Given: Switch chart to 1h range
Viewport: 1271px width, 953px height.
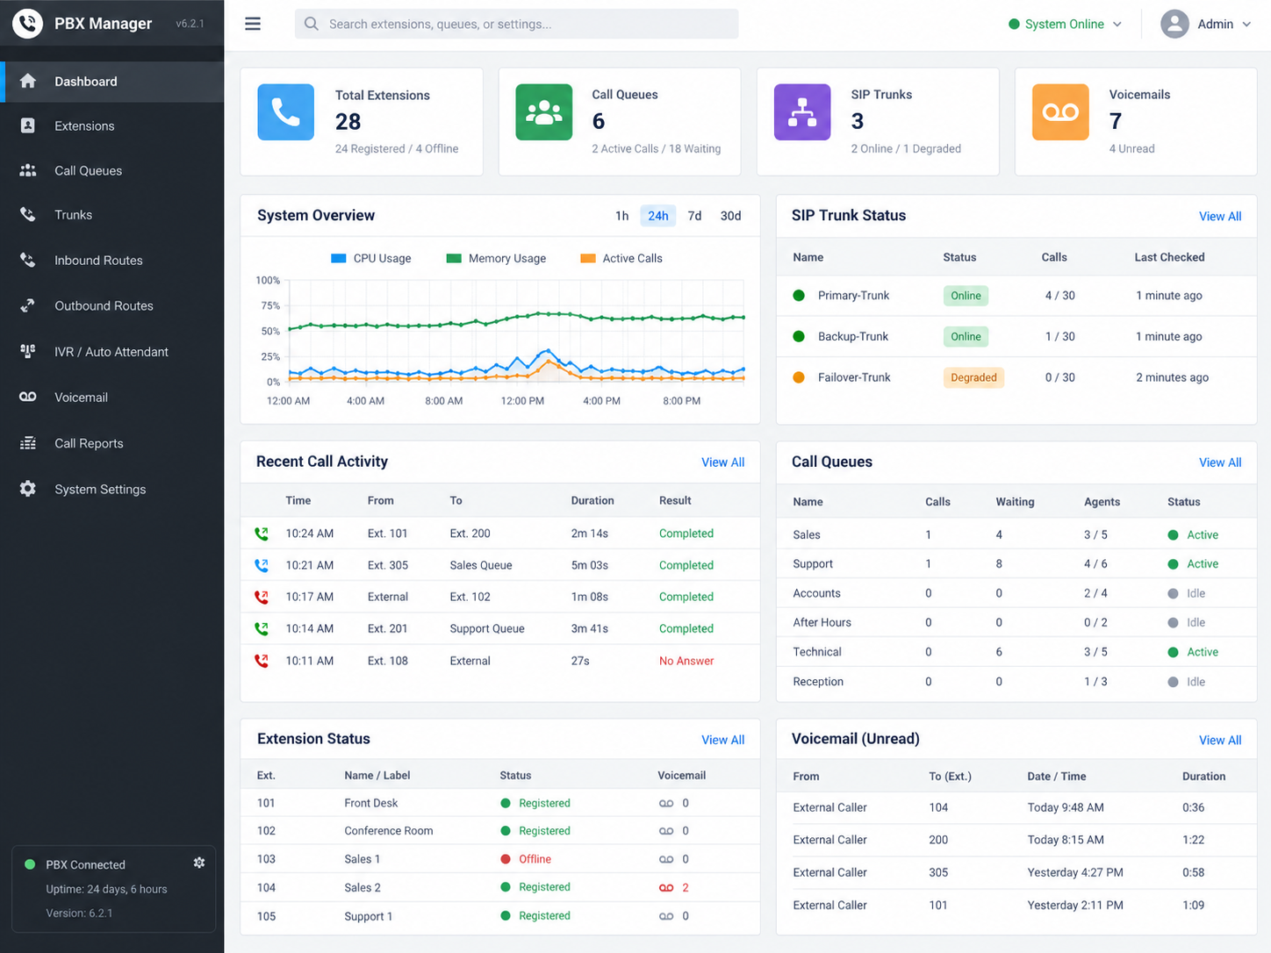Looking at the screenshot, I should [x=621, y=216].
